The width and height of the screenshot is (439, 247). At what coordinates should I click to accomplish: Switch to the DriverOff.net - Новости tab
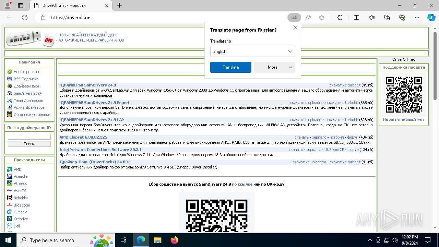tap(70, 5)
